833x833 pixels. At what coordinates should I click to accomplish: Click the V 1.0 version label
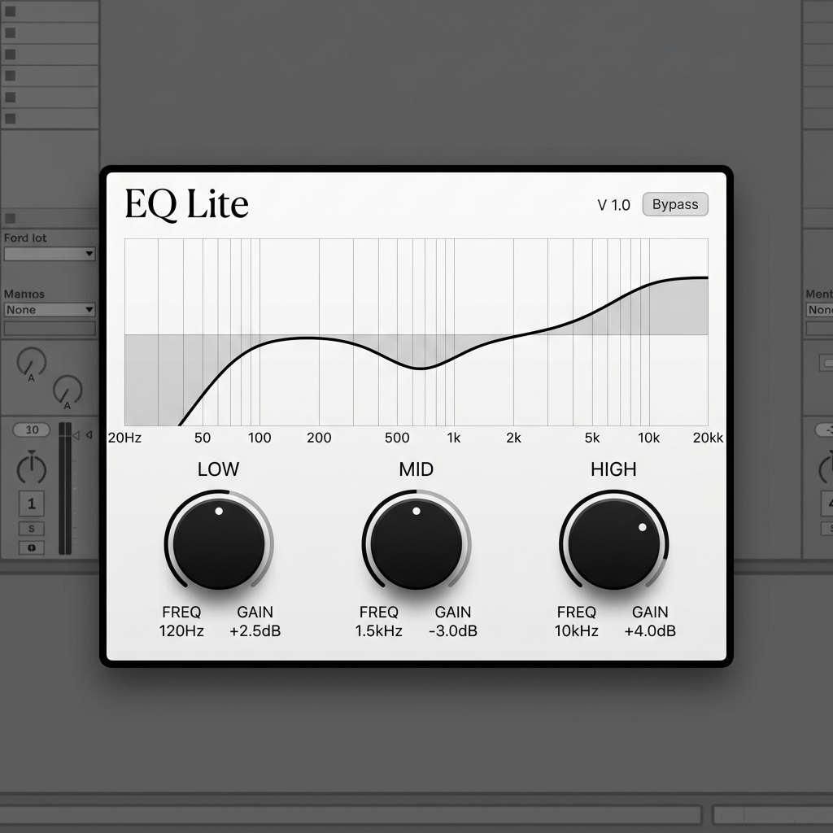[x=613, y=205]
